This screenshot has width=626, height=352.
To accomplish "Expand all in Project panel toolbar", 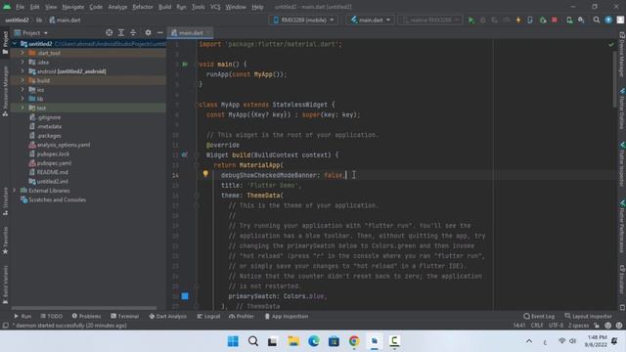I will (121, 32).
